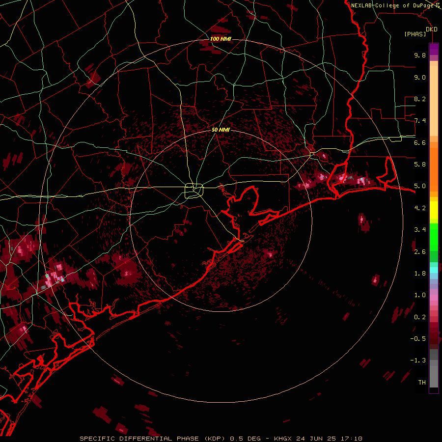Click the 50 NMI range ring label

coord(221,130)
